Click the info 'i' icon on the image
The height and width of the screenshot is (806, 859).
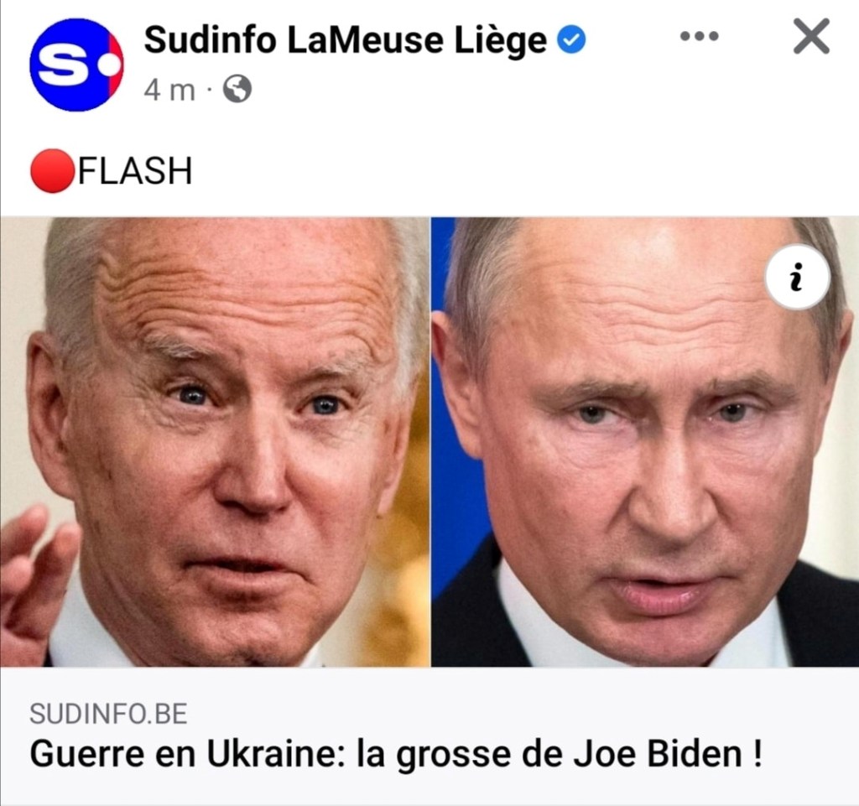(x=797, y=277)
